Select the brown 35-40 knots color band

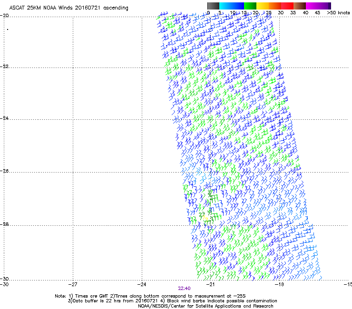click(300, 6)
